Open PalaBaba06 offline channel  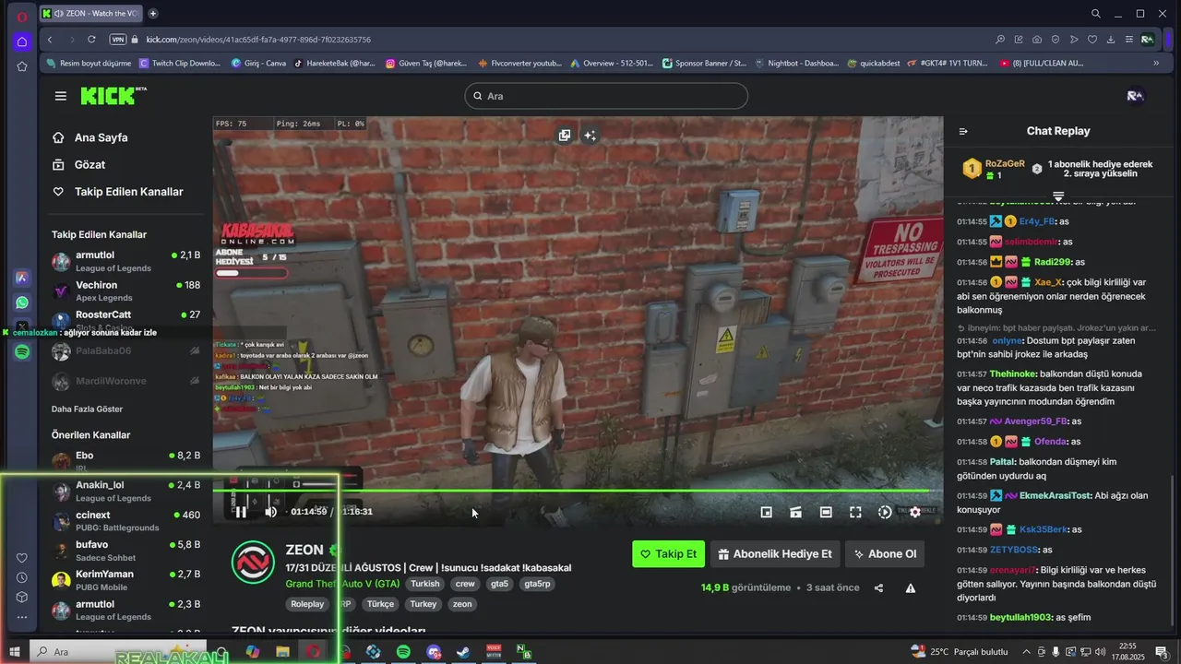click(125, 351)
